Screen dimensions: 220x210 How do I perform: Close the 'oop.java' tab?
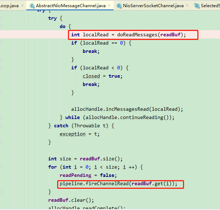[x=22, y=5]
